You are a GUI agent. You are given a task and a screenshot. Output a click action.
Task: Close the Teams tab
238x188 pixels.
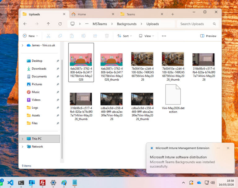162,14
